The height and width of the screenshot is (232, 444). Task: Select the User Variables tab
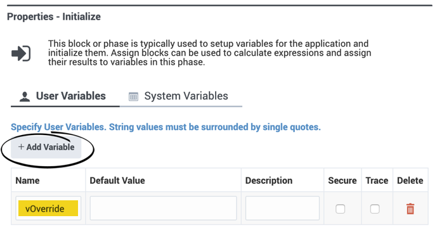coord(65,96)
